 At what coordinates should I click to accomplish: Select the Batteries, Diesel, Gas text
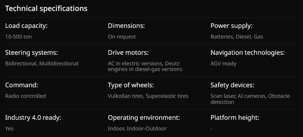(x=237, y=36)
